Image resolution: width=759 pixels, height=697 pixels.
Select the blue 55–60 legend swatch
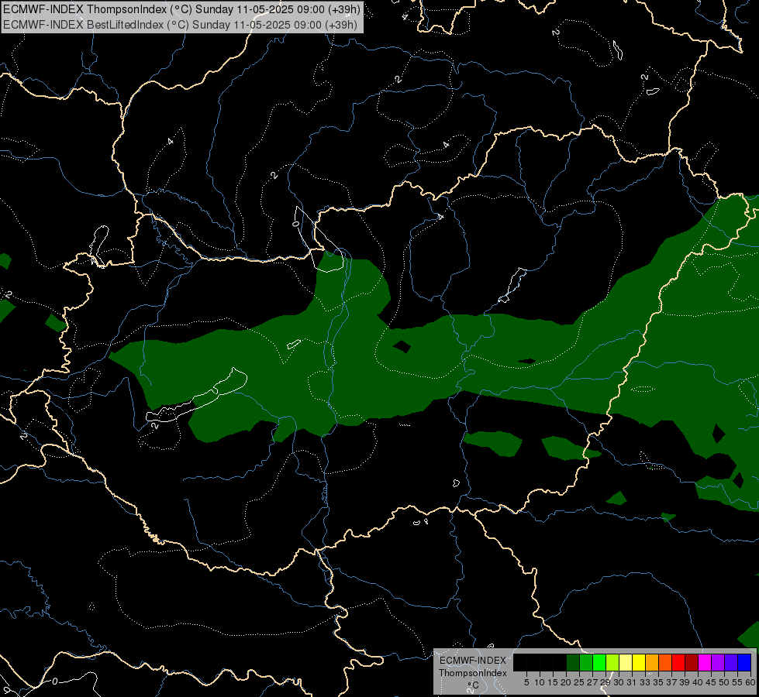[744, 662]
